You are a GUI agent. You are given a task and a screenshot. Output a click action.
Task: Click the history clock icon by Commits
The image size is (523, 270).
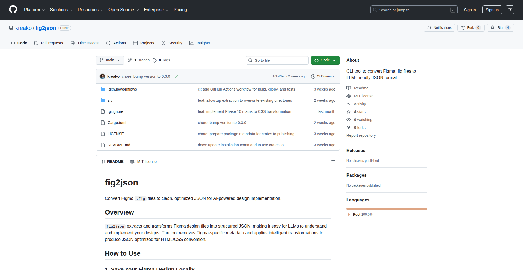(x=313, y=76)
